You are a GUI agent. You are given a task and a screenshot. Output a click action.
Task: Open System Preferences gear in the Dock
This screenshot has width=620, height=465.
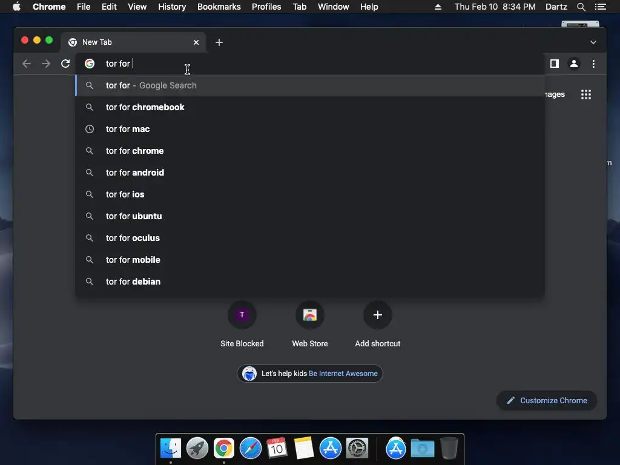click(357, 449)
